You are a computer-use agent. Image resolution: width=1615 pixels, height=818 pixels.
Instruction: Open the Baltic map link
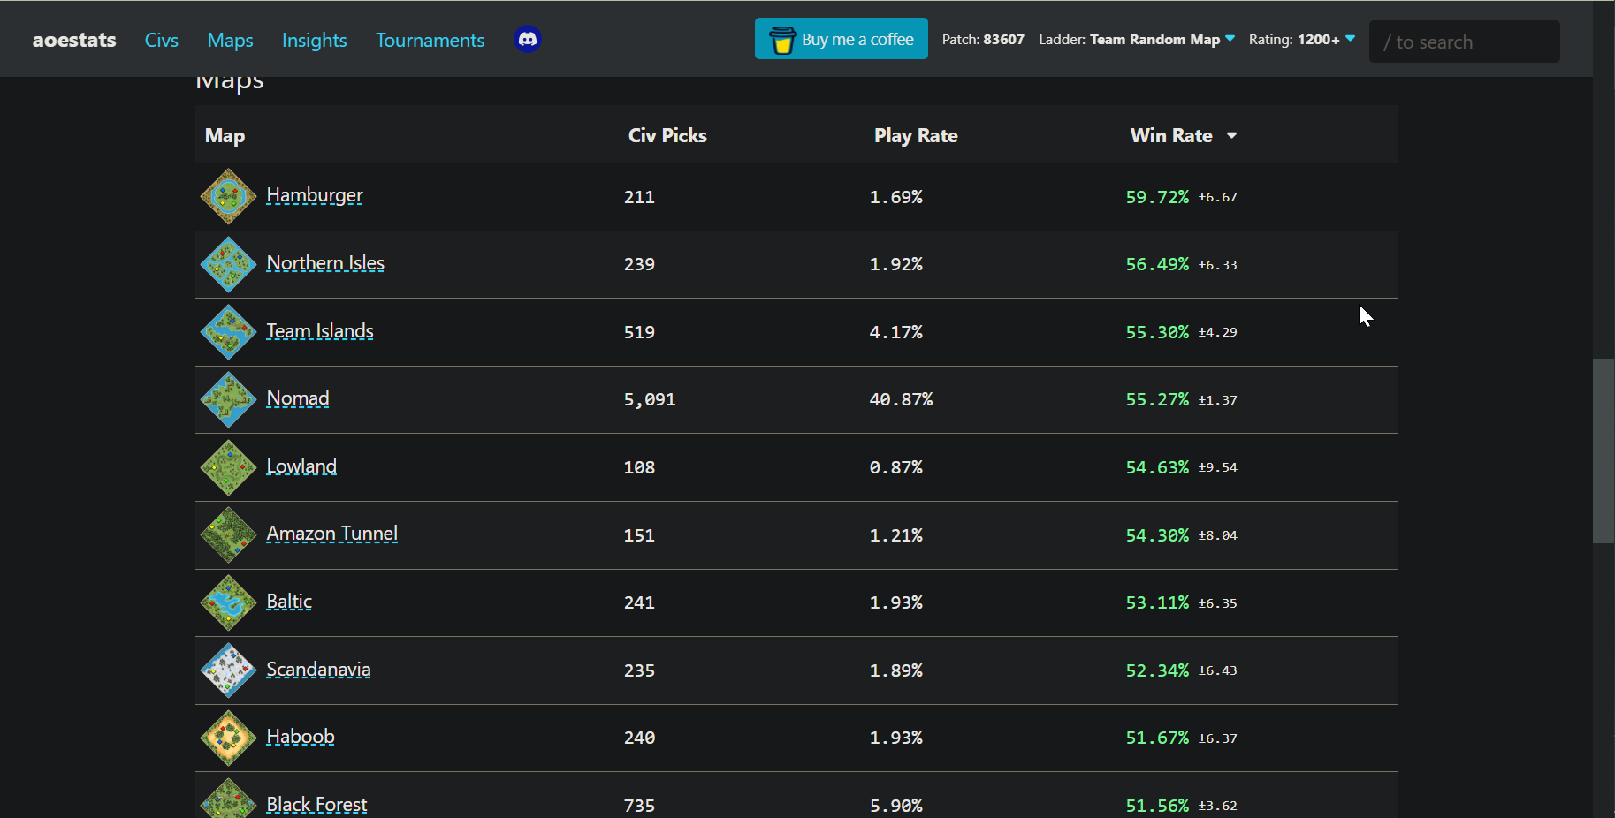coord(289,602)
